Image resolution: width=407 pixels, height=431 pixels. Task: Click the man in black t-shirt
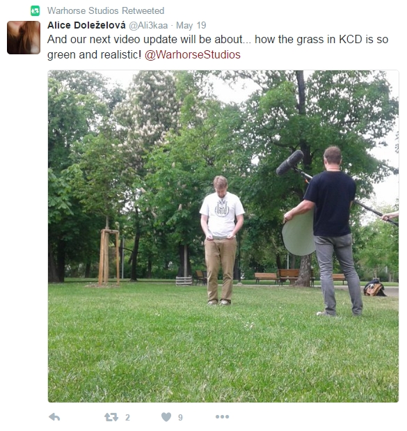(330, 231)
